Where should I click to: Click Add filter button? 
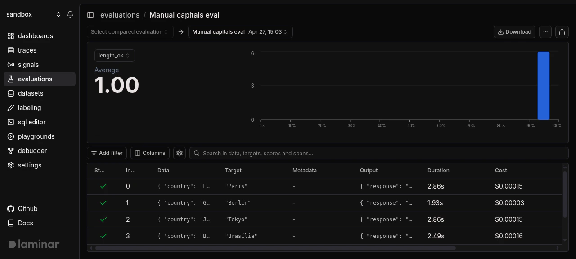(x=107, y=153)
